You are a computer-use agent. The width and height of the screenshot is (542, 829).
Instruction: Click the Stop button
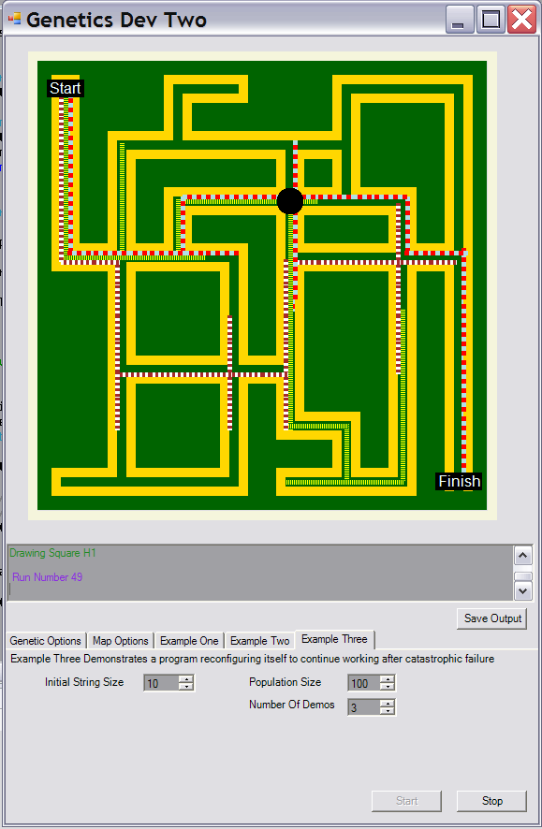click(x=491, y=800)
